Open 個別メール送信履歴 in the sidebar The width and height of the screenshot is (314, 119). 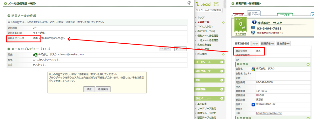[x=208, y=36]
